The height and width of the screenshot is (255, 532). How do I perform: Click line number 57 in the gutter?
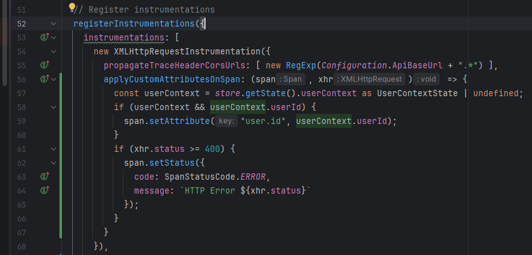pos(22,93)
